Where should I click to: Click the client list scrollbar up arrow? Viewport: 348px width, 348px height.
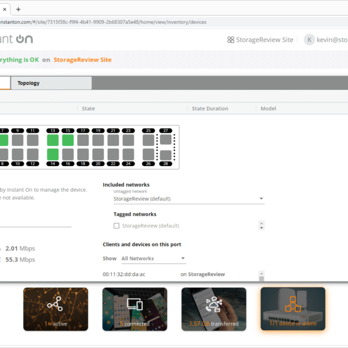(x=261, y=274)
